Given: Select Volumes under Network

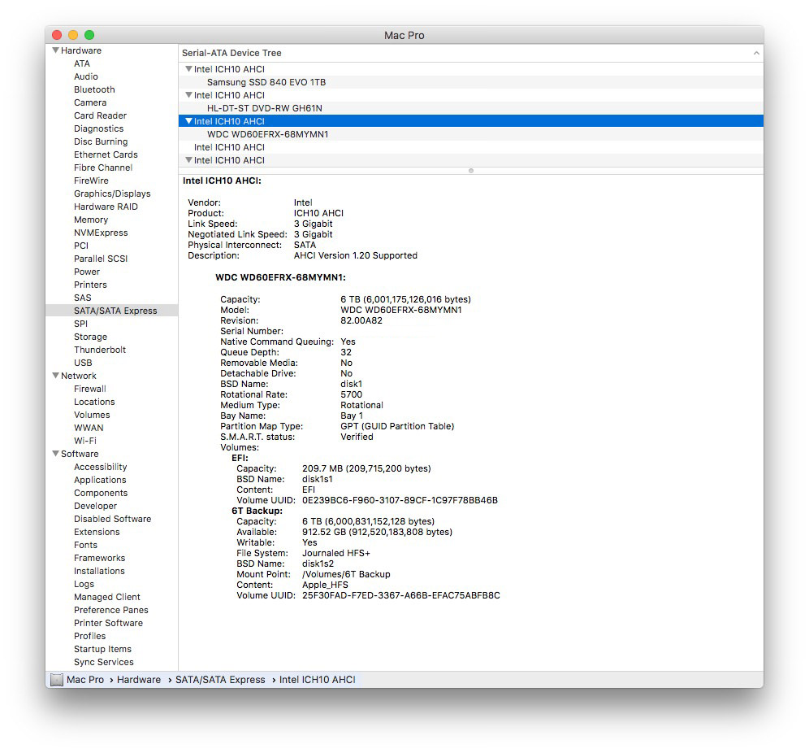Looking at the screenshot, I should click(92, 415).
